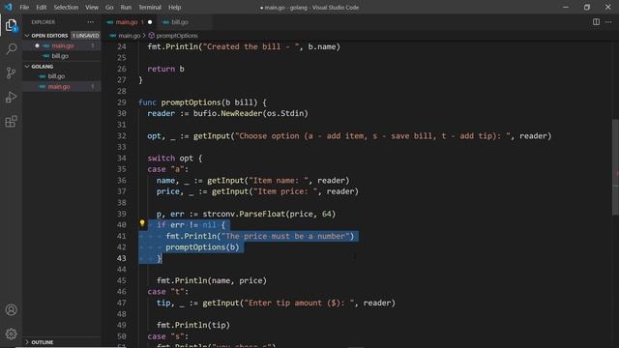Click line number 29 in gutter
Screen dimensions: 619x348
122,102
